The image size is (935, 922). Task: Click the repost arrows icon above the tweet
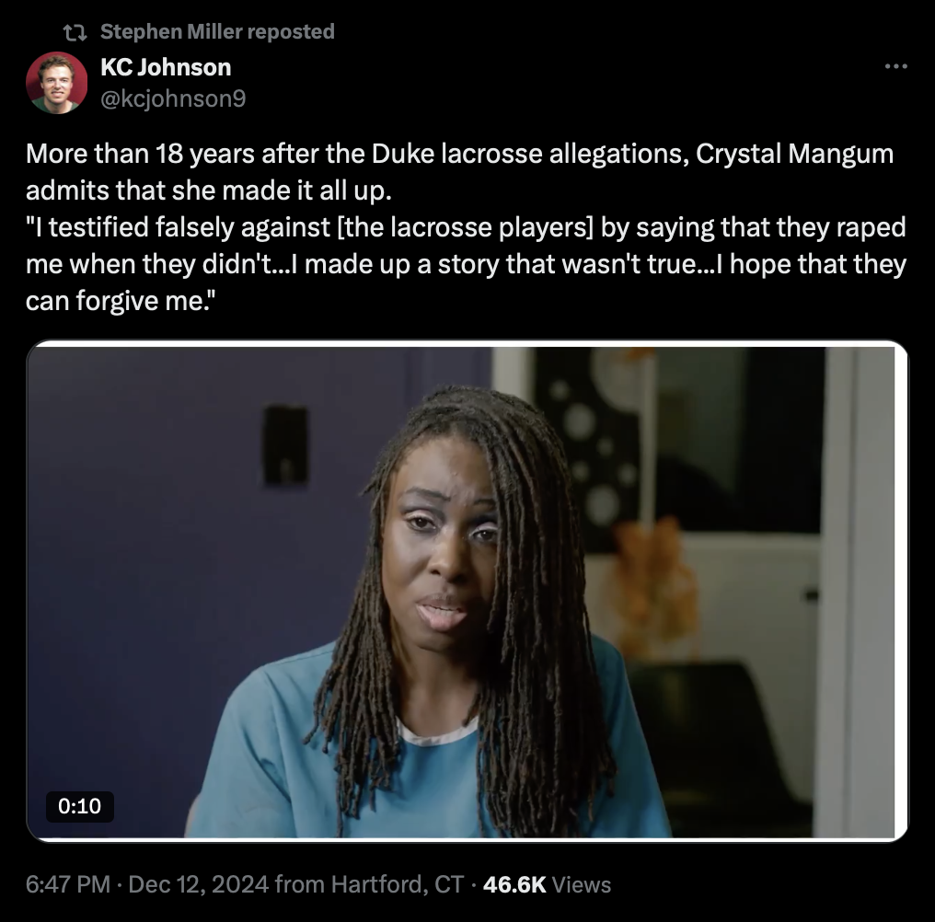75,33
